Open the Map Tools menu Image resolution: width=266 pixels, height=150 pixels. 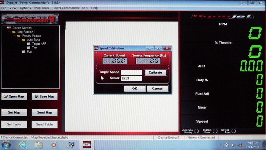[42, 8]
